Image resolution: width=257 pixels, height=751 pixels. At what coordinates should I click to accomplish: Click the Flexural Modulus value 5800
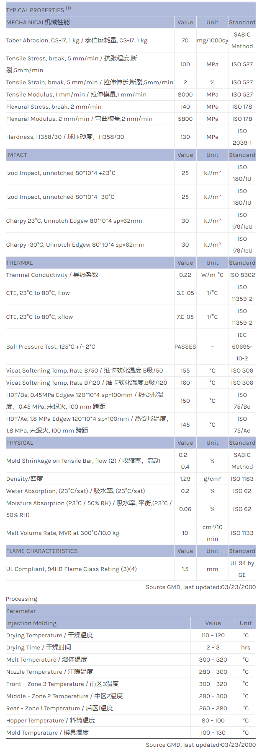pyautogui.click(x=185, y=119)
